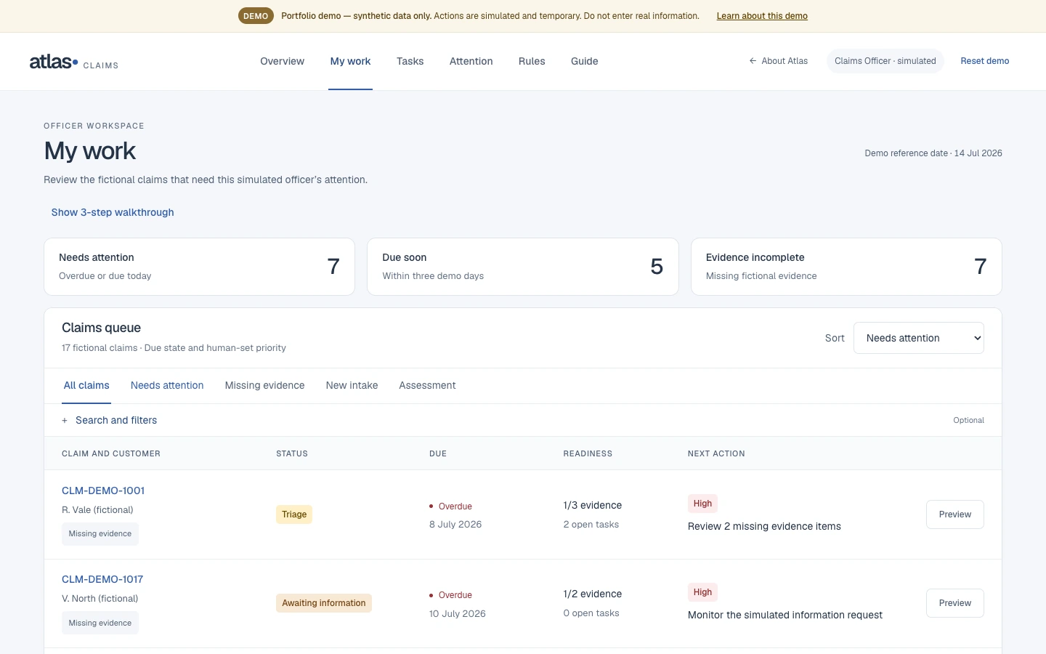Image resolution: width=1046 pixels, height=654 pixels.
Task: Click the DEMO badge in the banner
Action: [256, 16]
